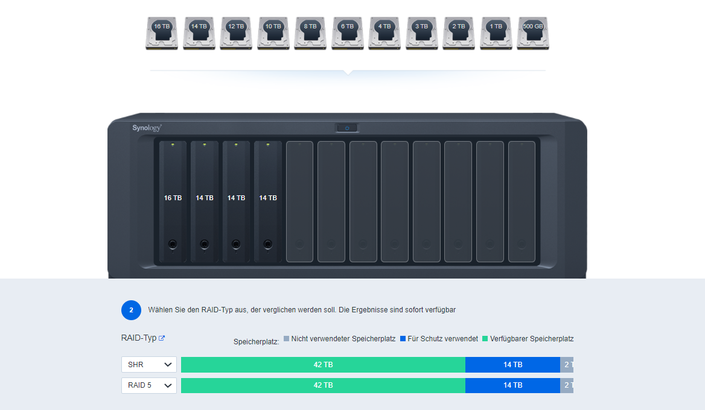The height and width of the screenshot is (410, 705).
Task: Click the last empty drive bay
Action: 522,201
